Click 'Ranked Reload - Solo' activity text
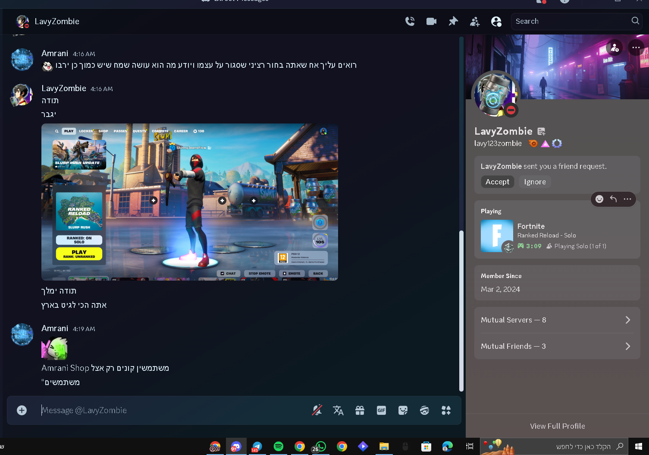Viewport: 649px width, 455px height. click(x=546, y=235)
